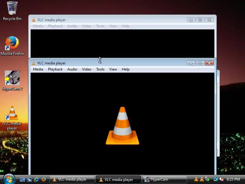Viewport: 245px width, 184px height.
Task: Open Help menu in front VLC window
Action: (126, 69)
